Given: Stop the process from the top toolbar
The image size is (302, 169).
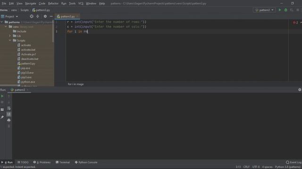Looking at the screenshot, I should 298,10.
